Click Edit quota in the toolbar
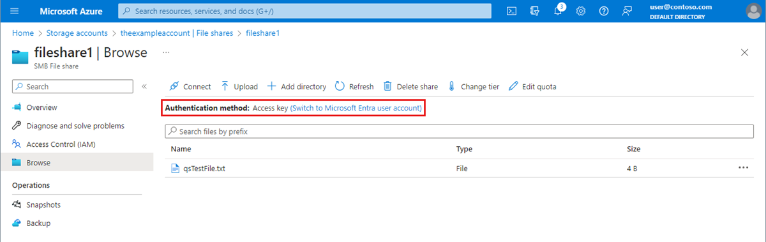The height and width of the screenshot is (242, 766). click(533, 87)
